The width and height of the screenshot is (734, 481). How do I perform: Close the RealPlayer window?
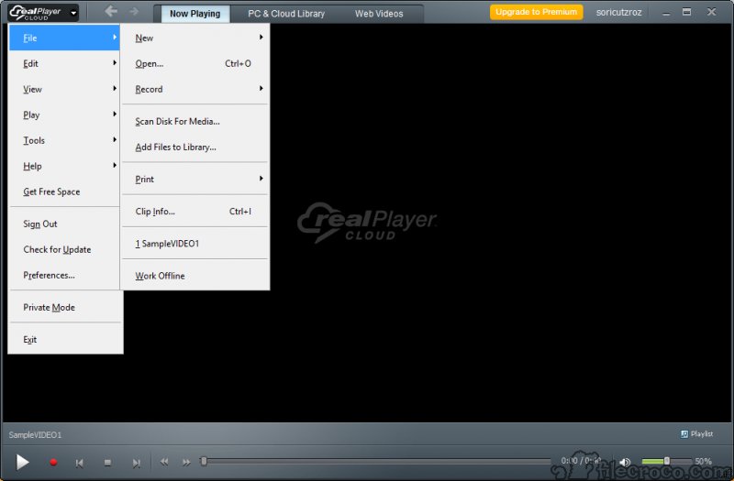point(712,12)
